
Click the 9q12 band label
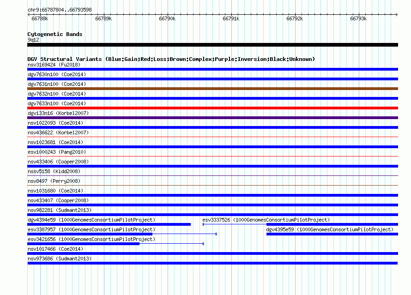(33, 40)
